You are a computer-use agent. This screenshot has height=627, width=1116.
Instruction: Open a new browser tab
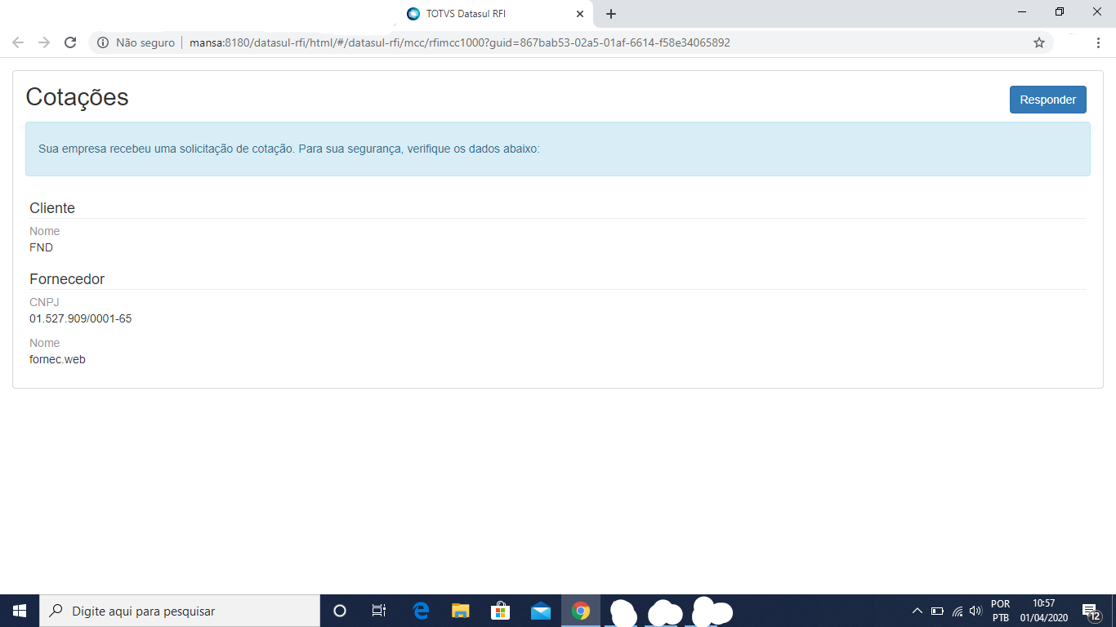coord(611,14)
